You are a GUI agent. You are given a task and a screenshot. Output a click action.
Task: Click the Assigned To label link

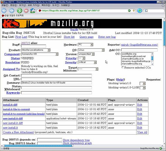11,69
